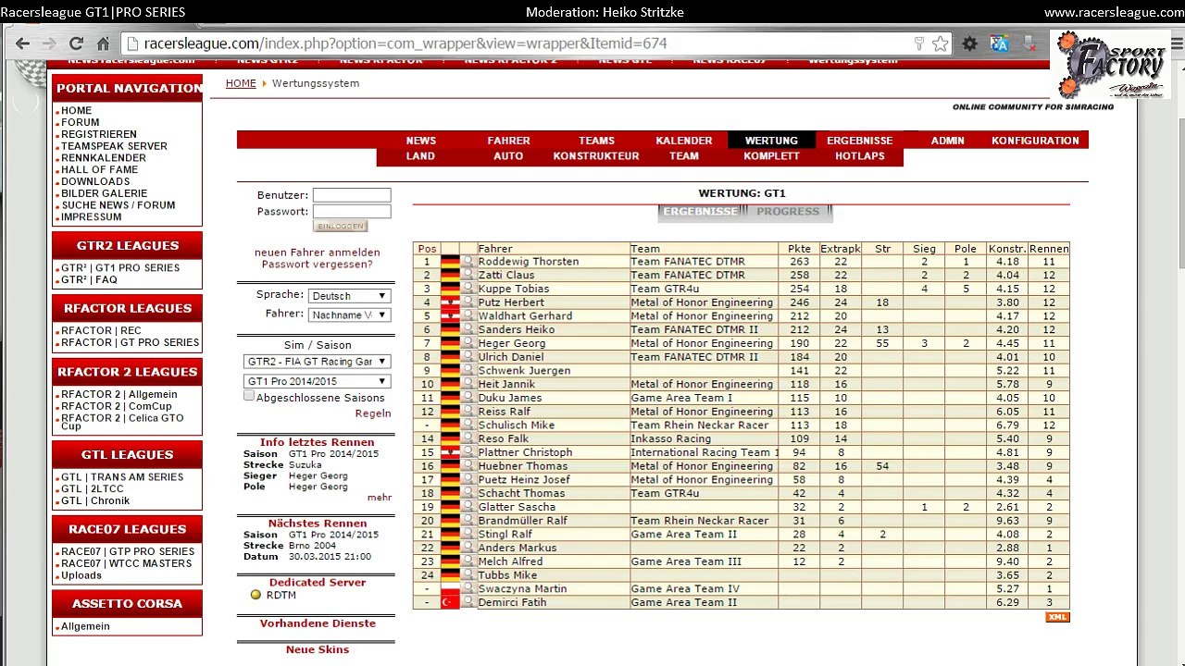1185x666 pixels.
Task: Open the Regeln link
Action: click(x=373, y=414)
